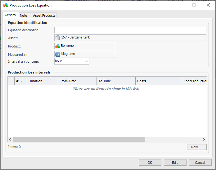Click the From Time column header
Screen dimensions: 216x170
(77, 81)
